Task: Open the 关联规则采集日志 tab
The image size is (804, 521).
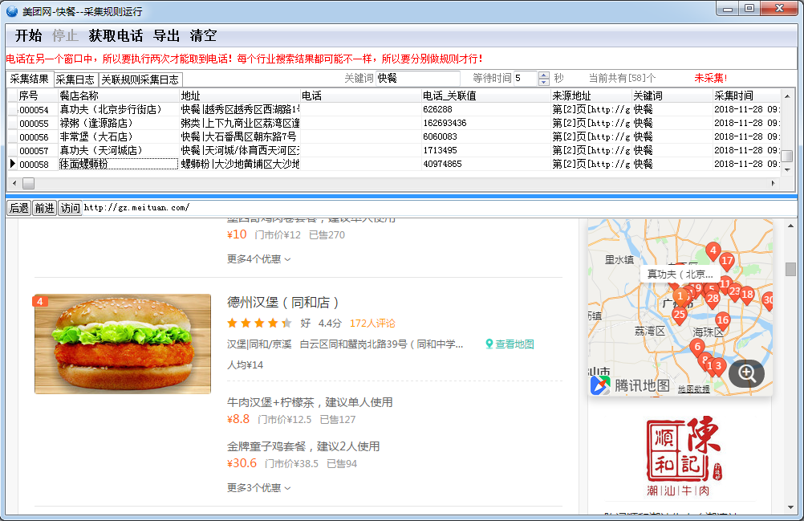Action: (140, 79)
